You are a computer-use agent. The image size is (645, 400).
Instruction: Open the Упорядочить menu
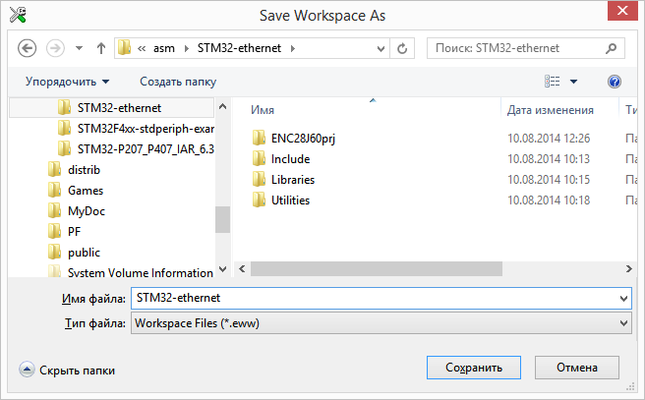pyautogui.click(x=67, y=82)
